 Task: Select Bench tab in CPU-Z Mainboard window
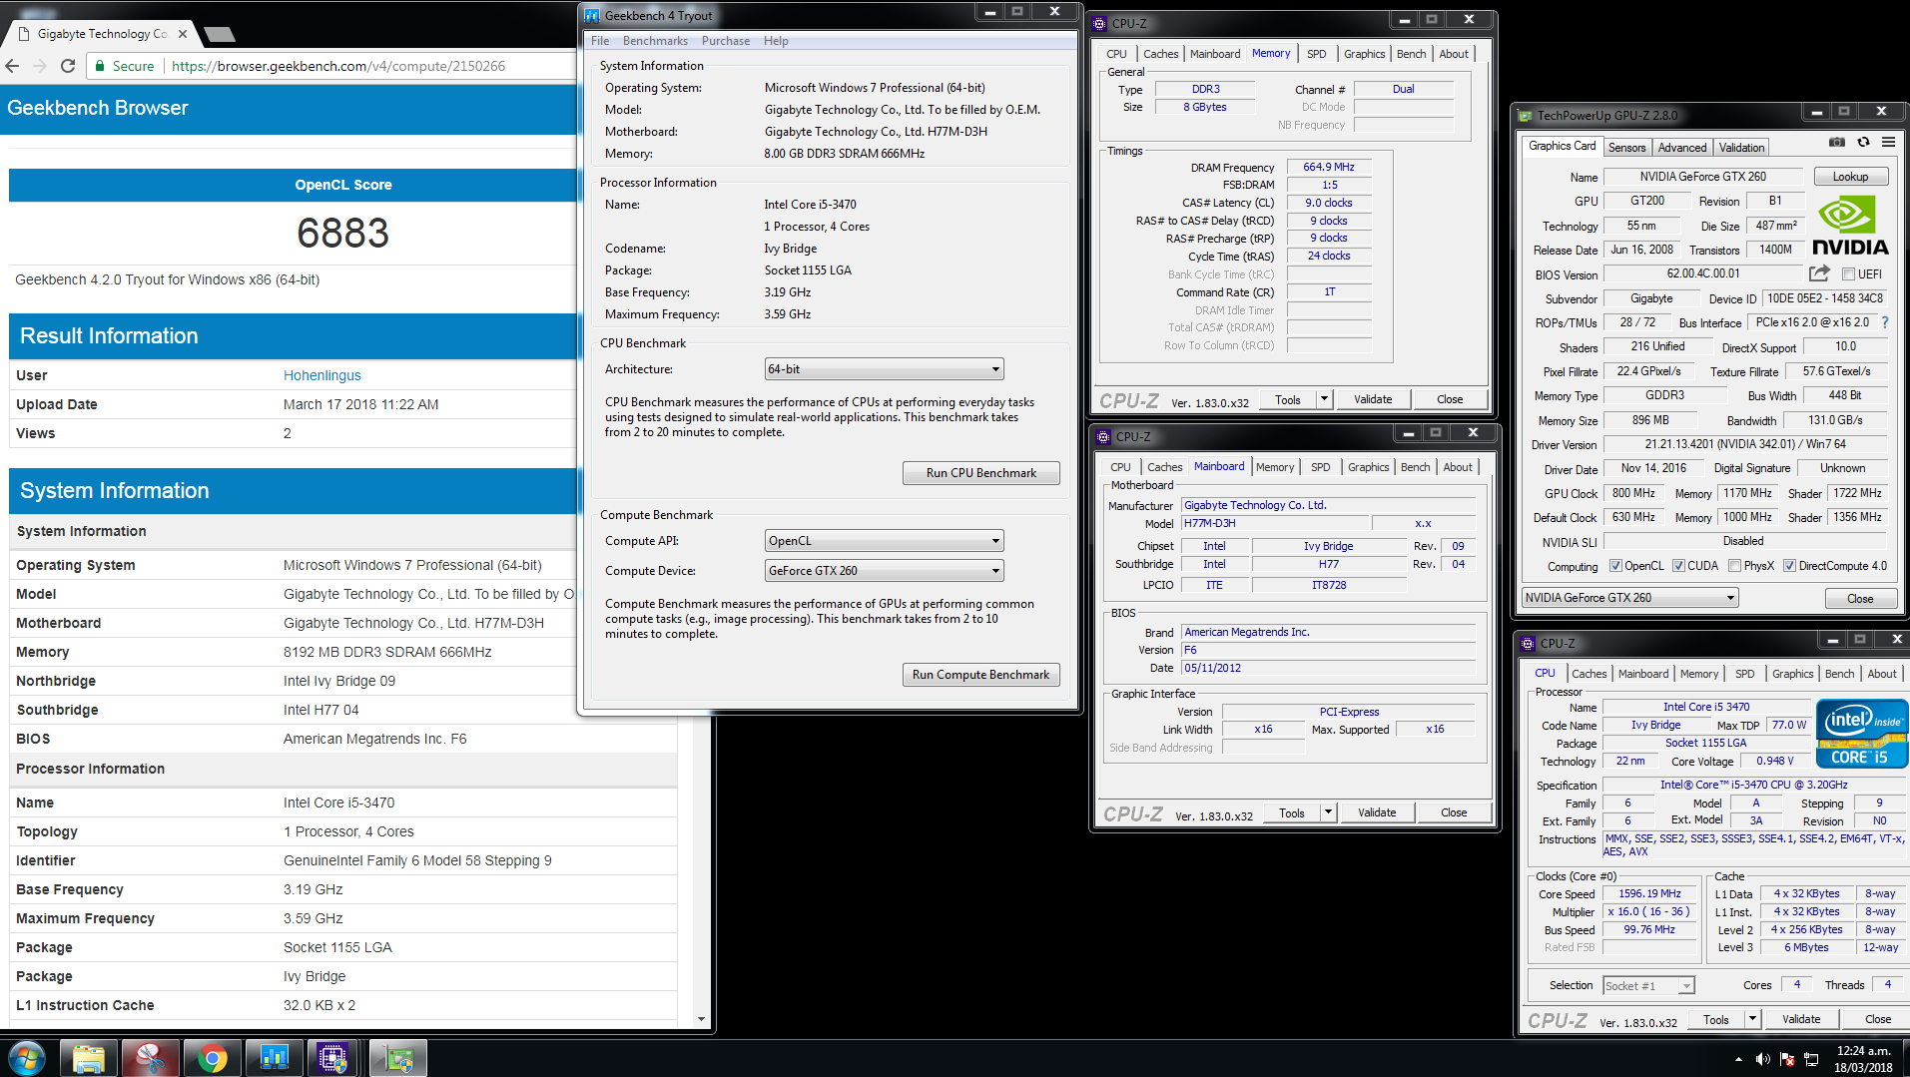(x=1415, y=467)
